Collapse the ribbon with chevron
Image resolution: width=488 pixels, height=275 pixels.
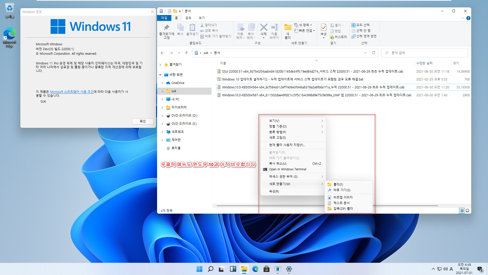pyautogui.click(x=463, y=18)
